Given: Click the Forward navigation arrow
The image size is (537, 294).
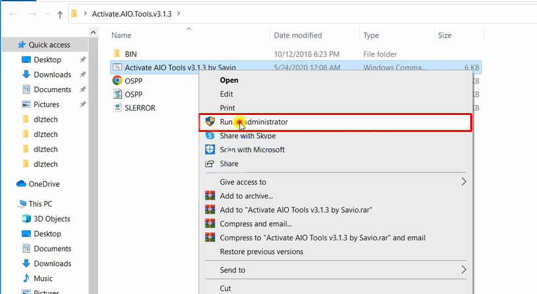Looking at the screenshot, I should [32, 14].
